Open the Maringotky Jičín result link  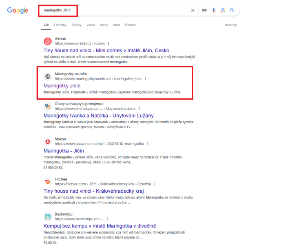coord(62,86)
